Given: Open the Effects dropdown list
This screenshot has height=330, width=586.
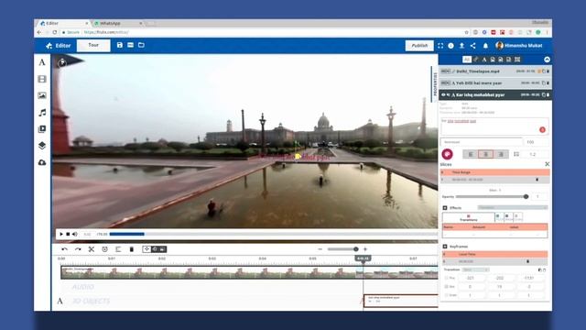Looking at the screenshot, I should click(513, 208).
